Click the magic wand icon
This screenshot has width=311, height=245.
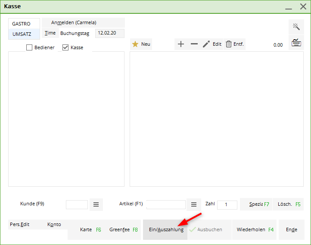(296, 27)
